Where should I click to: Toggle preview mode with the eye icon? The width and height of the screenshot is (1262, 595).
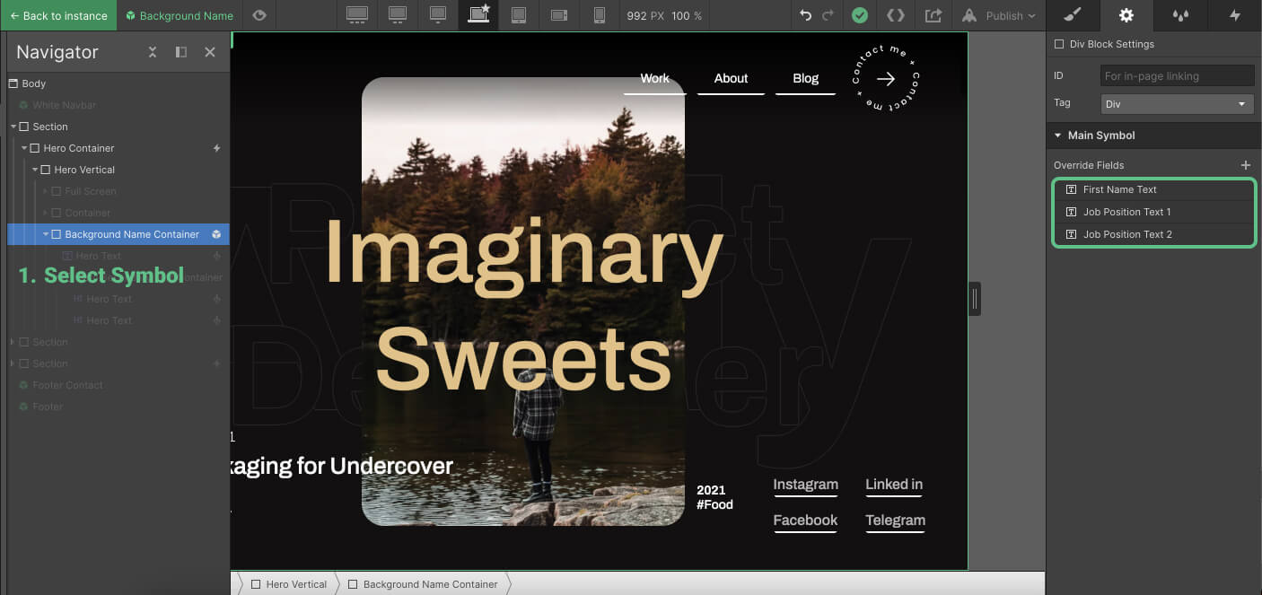(x=259, y=15)
